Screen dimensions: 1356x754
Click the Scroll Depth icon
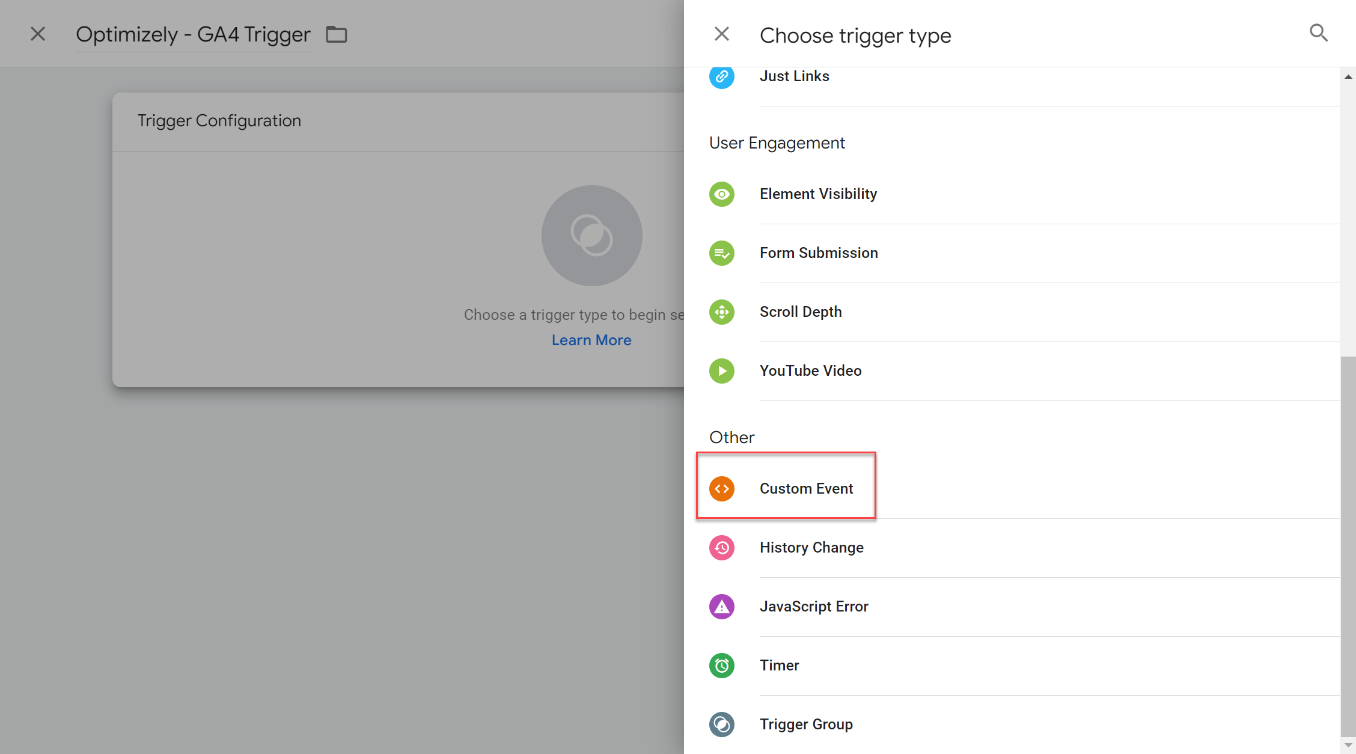pos(723,311)
